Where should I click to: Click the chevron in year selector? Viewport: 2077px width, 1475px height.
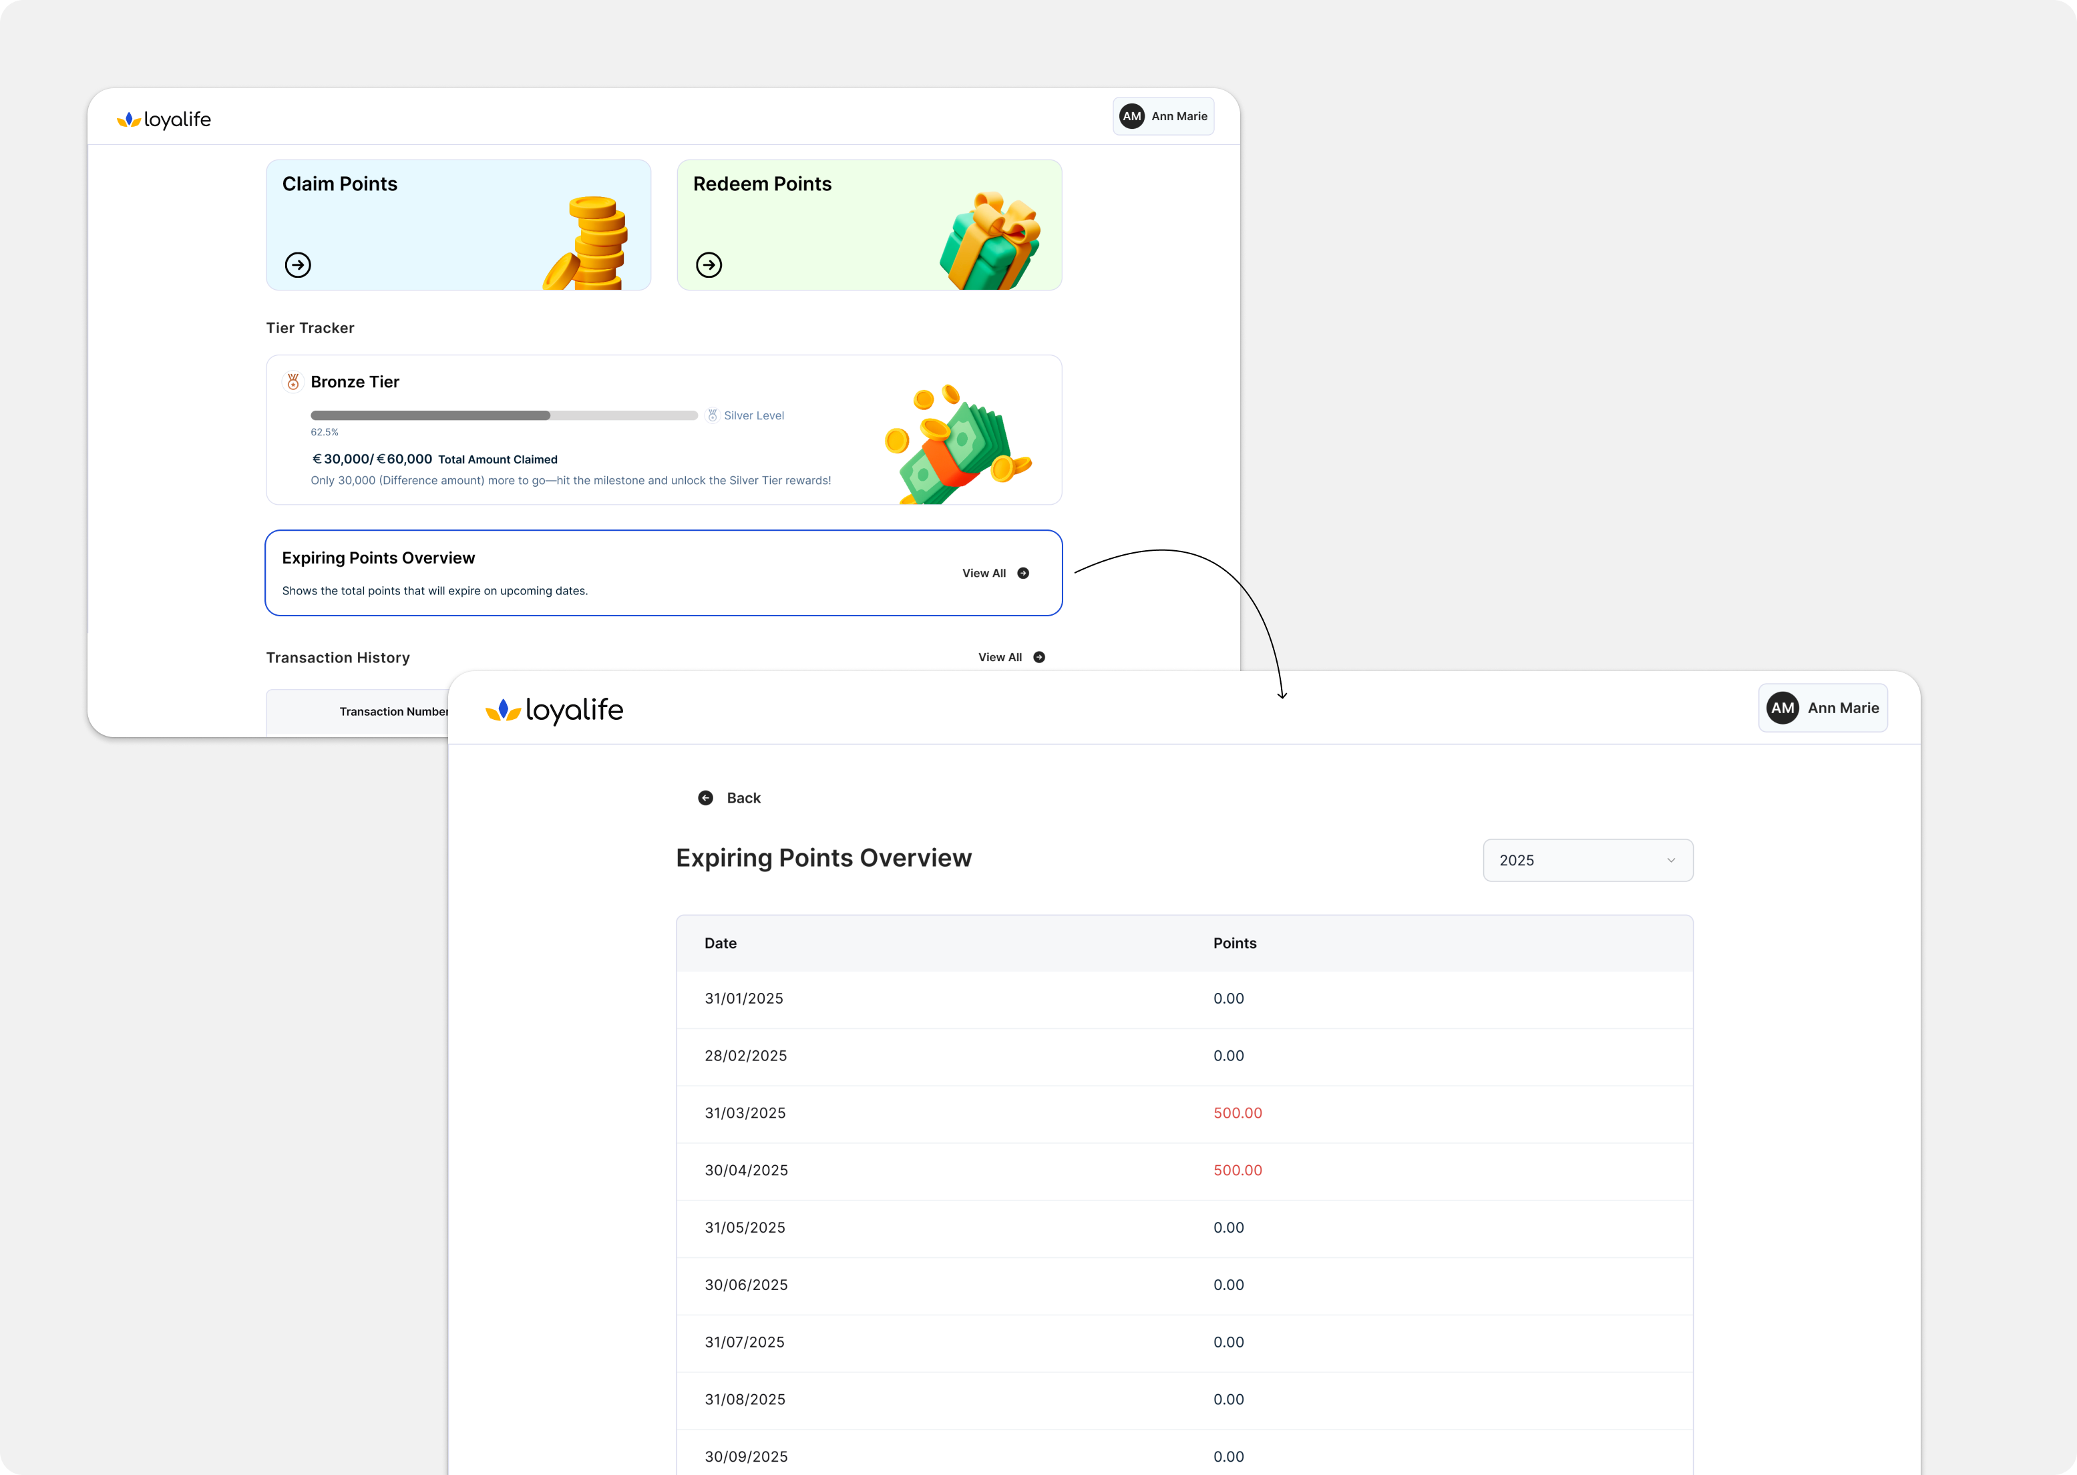click(x=1670, y=860)
